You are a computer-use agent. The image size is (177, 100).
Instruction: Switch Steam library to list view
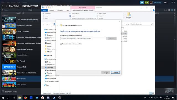(x=172, y=10)
